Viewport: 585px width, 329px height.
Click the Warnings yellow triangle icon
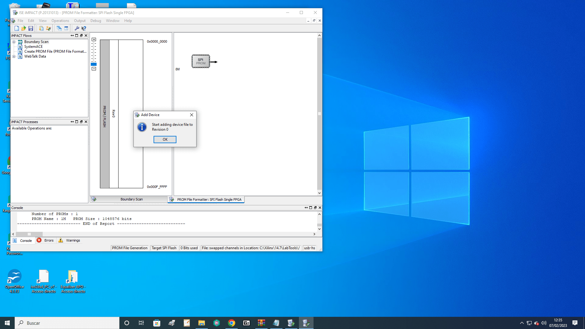click(x=61, y=240)
